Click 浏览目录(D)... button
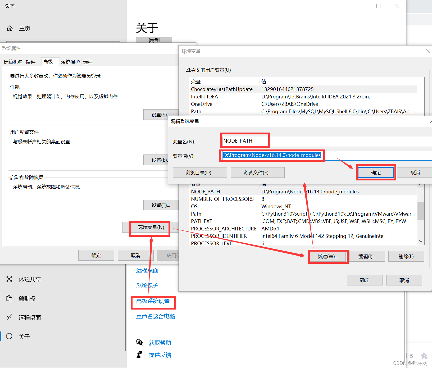Viewport: 432px width, 368px height. (x=200, y=172)
